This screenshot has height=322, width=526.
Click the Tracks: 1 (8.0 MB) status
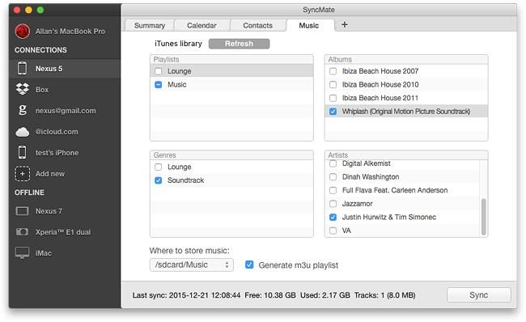coord(384,295)
